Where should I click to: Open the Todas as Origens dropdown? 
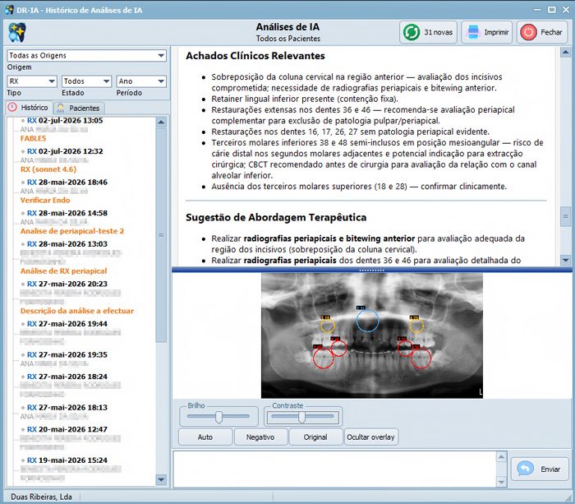(x=86, y=55)
